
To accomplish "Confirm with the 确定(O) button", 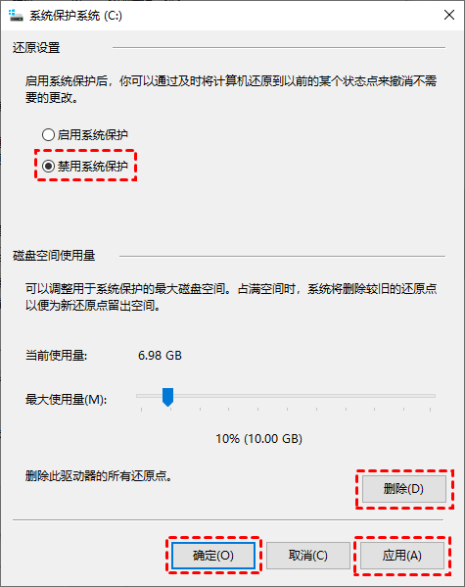I will (x=213, y=556).
